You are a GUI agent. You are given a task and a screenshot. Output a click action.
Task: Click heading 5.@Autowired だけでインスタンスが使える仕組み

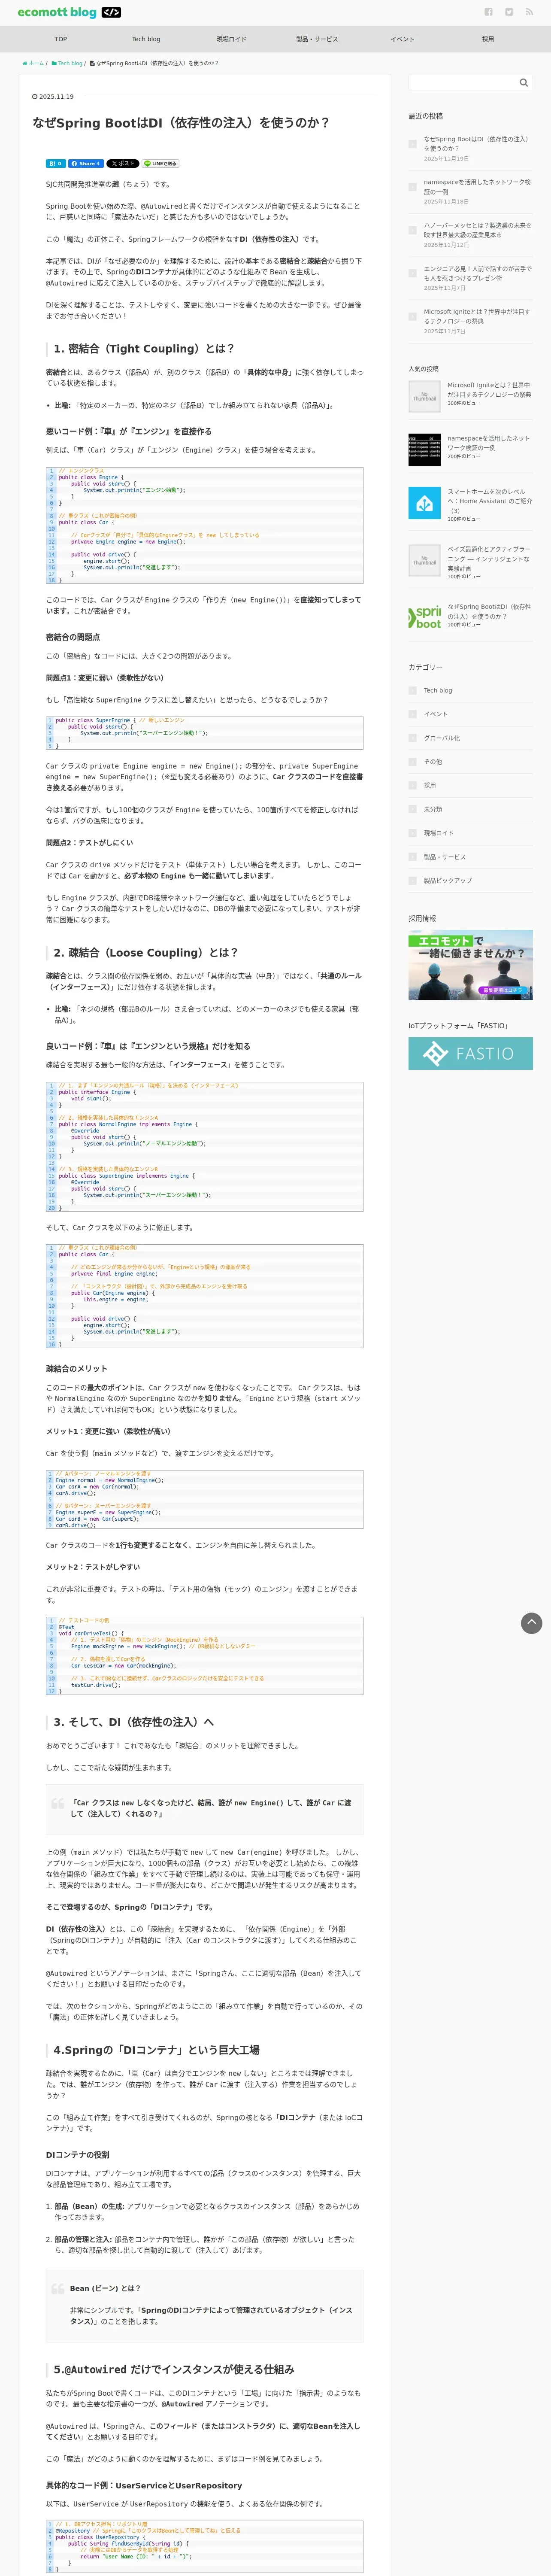174,2369
